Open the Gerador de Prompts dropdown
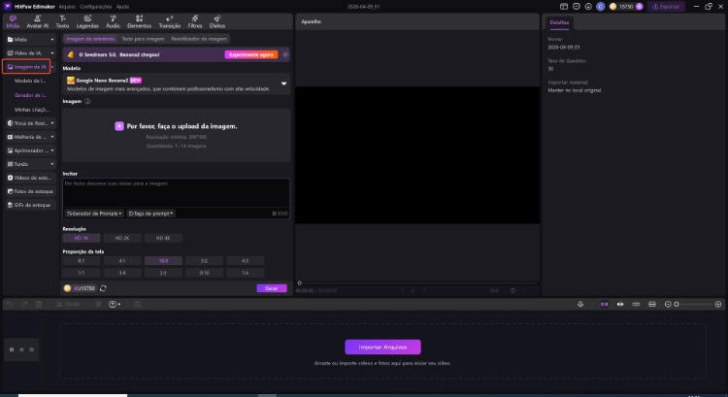 (x=94, y=213)
